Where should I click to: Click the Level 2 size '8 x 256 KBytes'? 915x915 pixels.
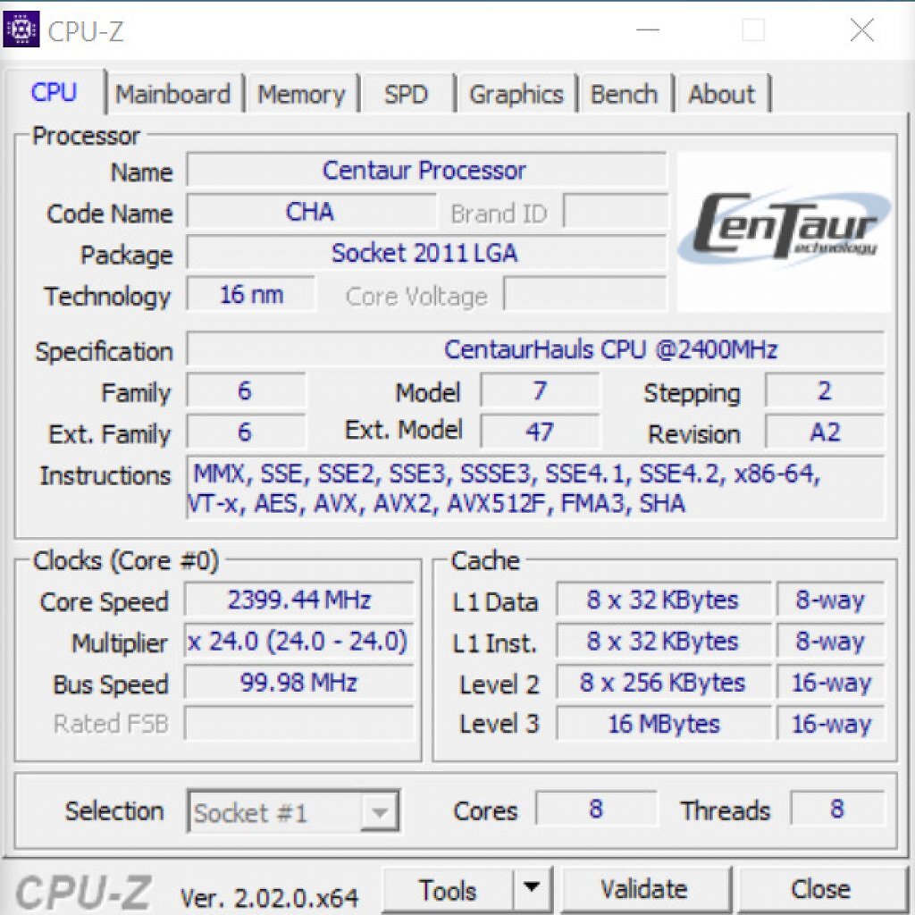click(x=664, y=682)
